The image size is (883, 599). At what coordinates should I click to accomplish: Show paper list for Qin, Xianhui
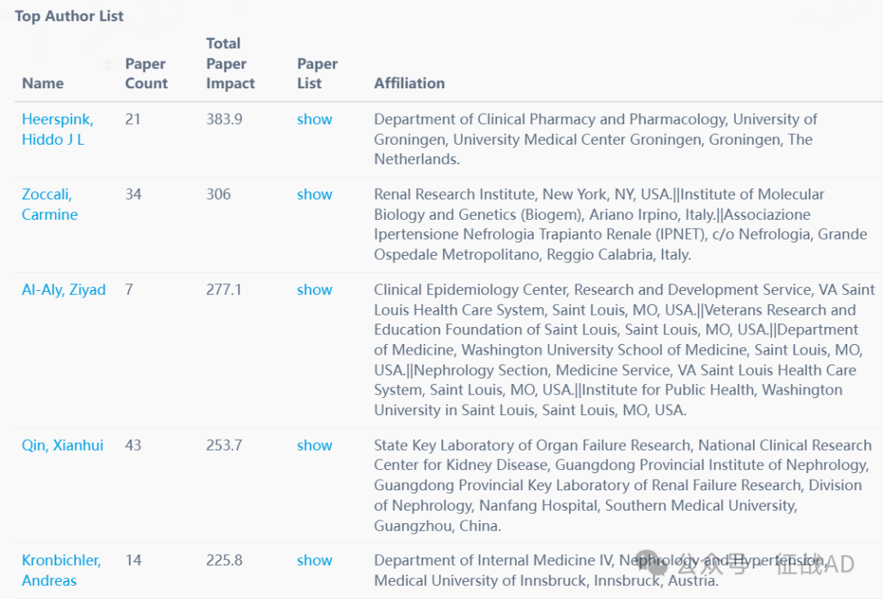click(x=314, y=445)
